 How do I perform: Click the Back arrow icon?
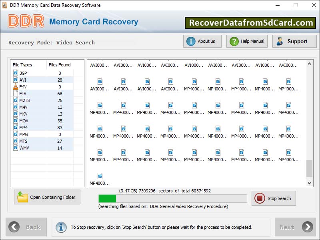(14, 227)
